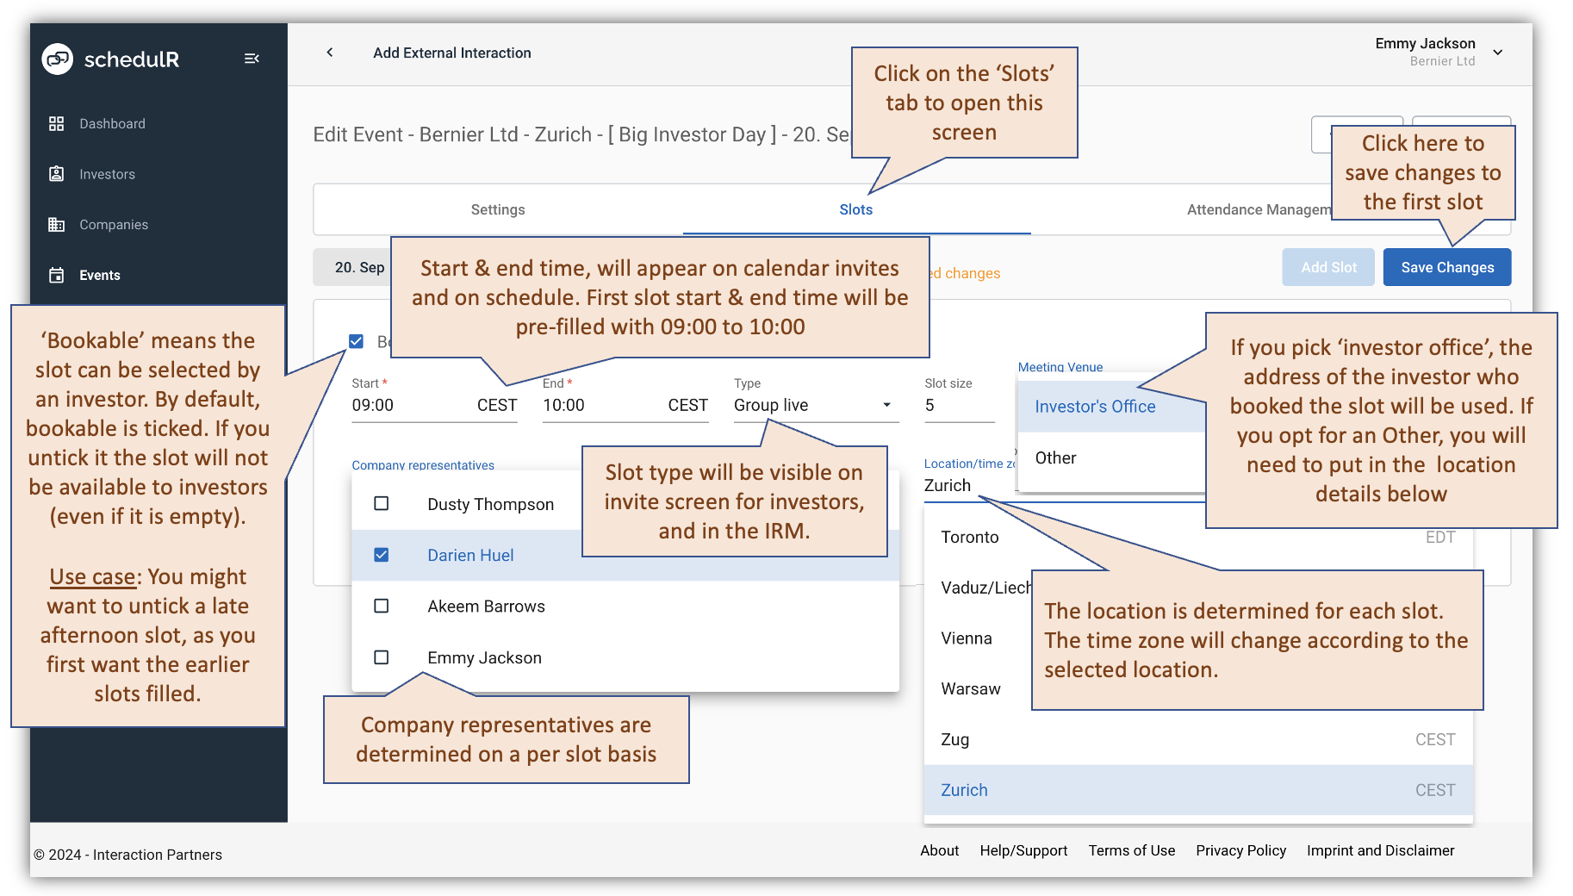Screen dimensions: 1573x896
Task: Select Events in the sidebar
Action: (100, 275)
